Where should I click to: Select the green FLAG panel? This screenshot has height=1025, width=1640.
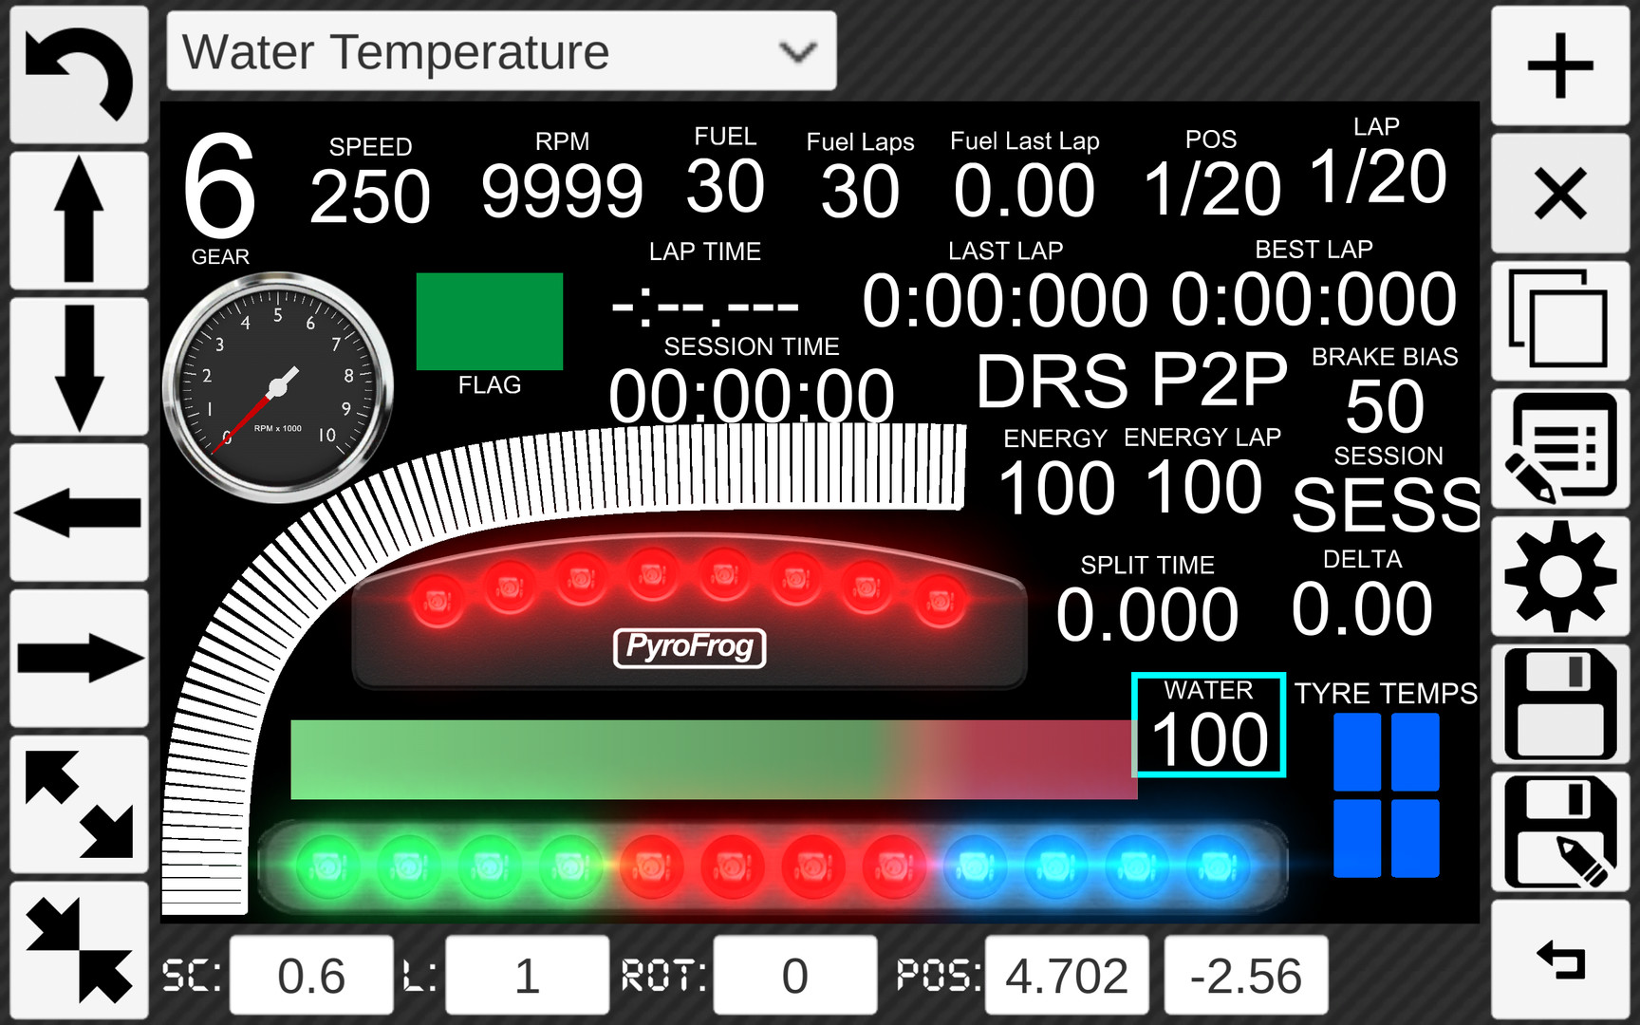pos(489,323)
